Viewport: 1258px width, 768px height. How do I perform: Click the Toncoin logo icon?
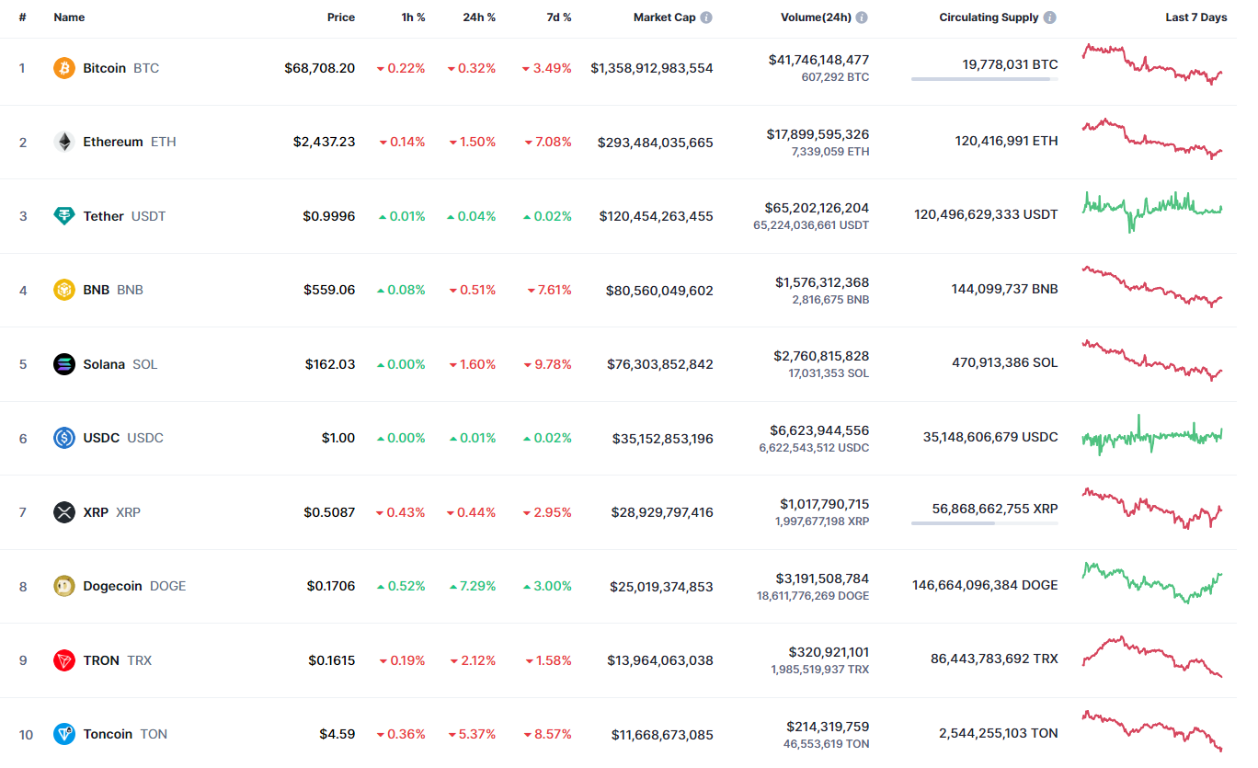pos(64,734)
